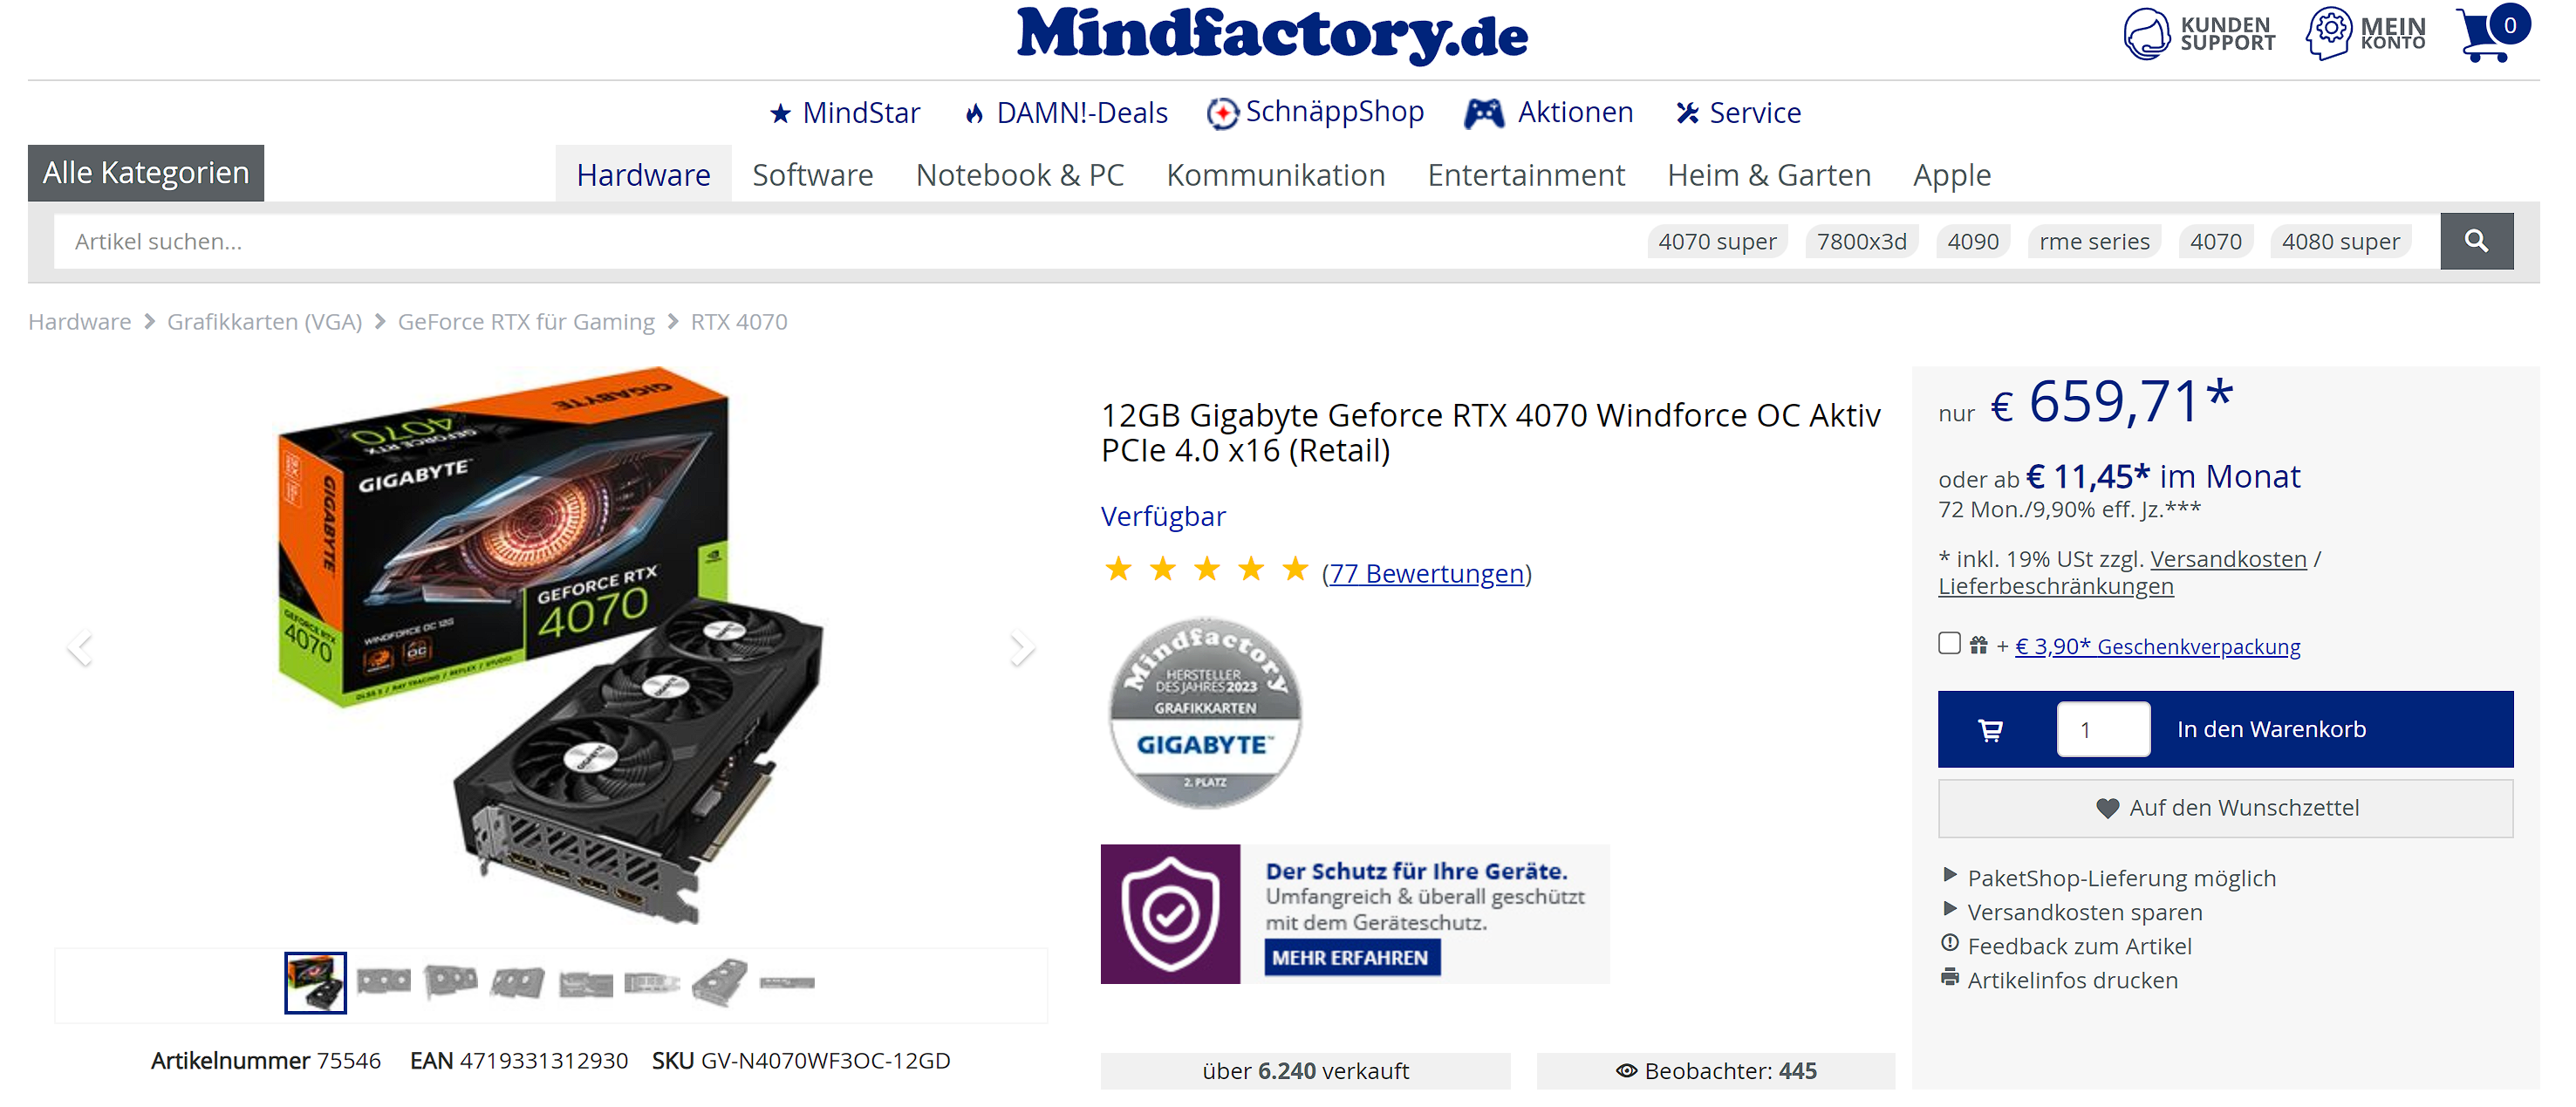The image size is (2576, 1107).
Task: Show previous product image arrow
Action: coord(80,648)
